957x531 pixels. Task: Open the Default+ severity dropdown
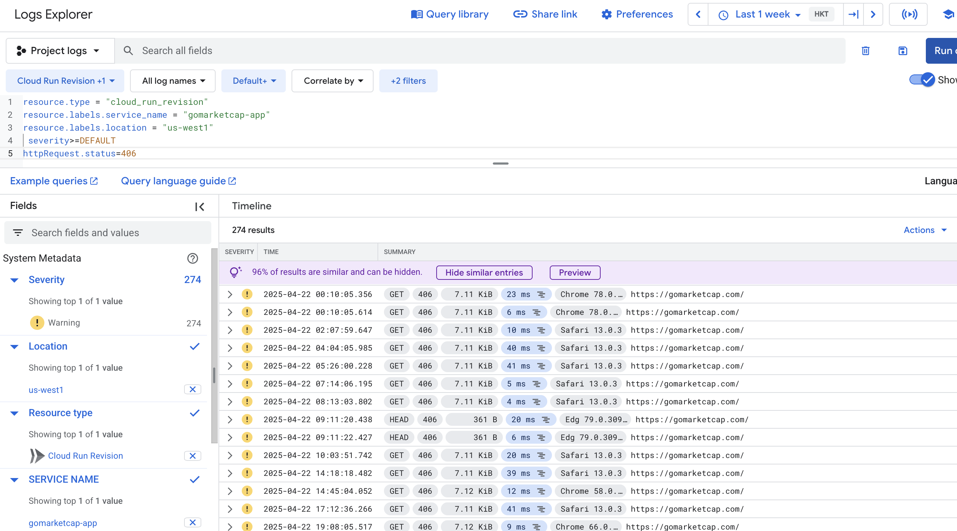tap(253, 81)
